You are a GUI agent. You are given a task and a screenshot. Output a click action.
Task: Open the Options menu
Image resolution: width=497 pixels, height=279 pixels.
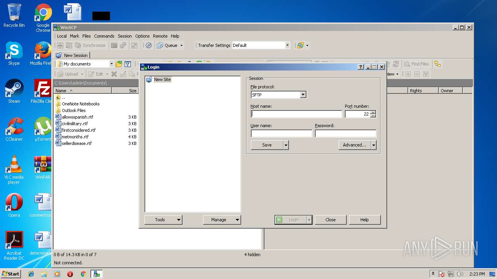(142, 36)
